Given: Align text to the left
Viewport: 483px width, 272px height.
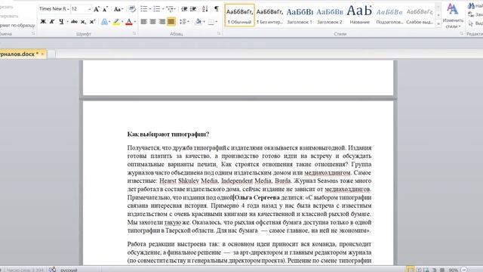Looking at the screenshot, I should pyautogui.click(x=143, y=22).
